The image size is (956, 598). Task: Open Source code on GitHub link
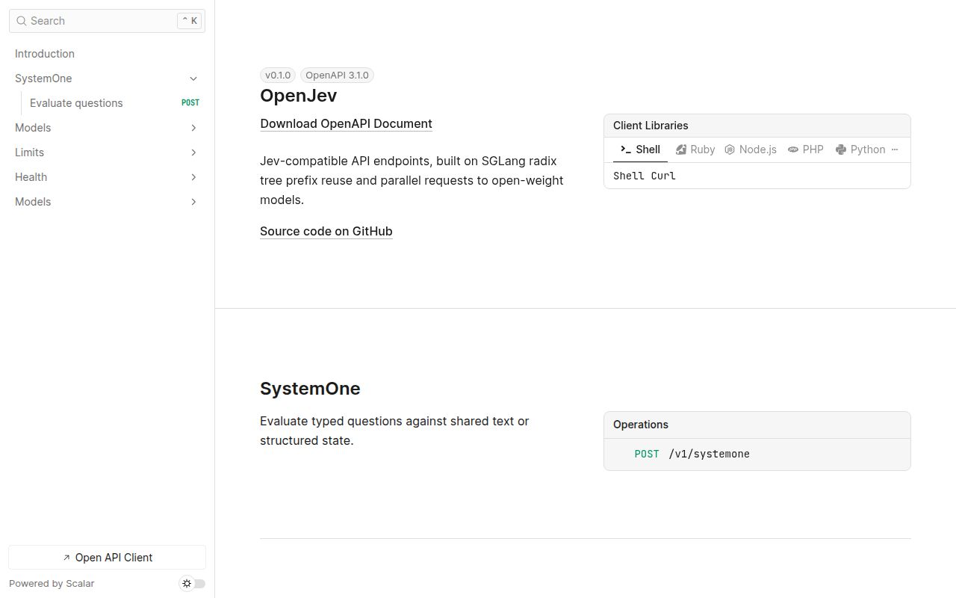(326, 231)
